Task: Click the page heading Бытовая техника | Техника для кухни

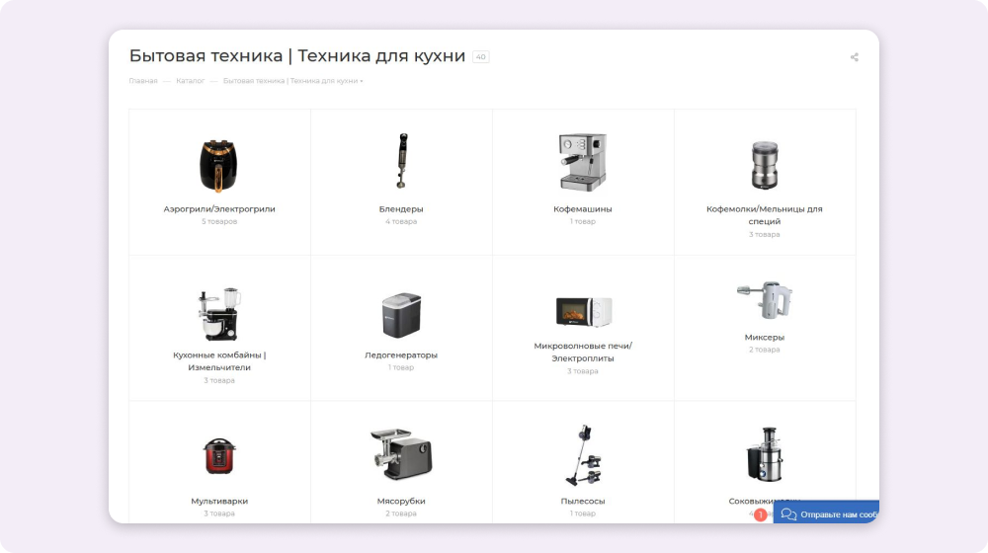Action: tap(297, 56)
